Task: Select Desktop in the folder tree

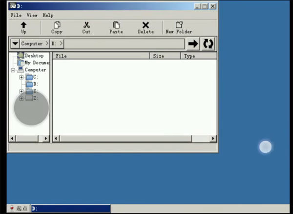Action: [34, 56]
